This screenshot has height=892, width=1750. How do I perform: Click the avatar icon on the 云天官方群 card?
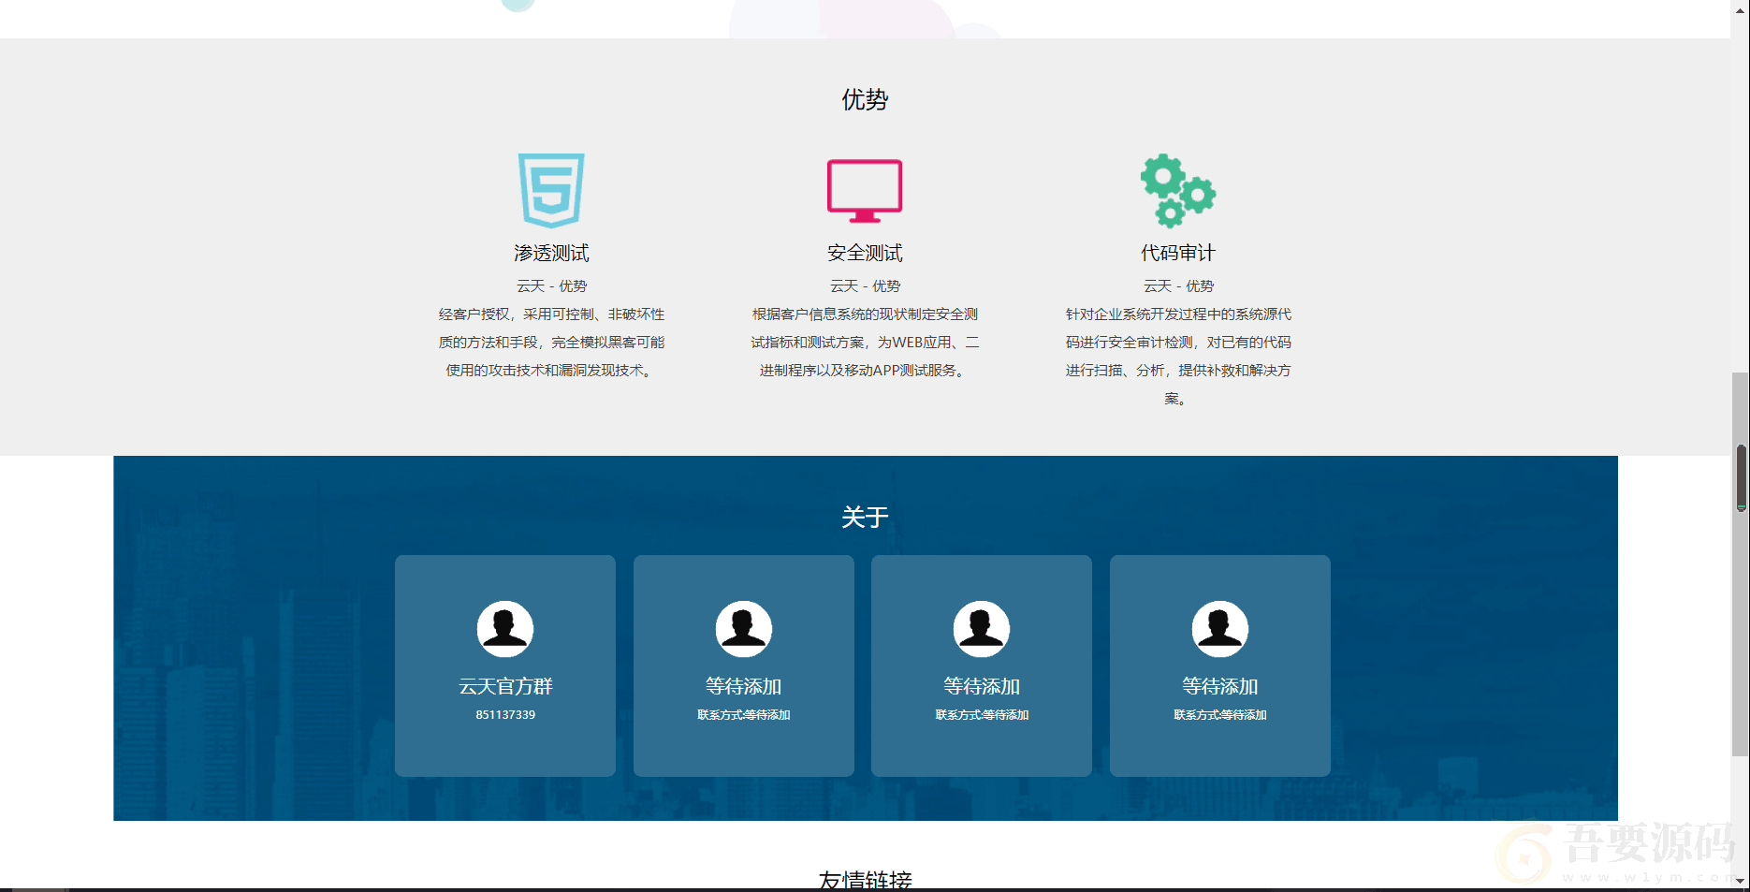tap(505, 629)
